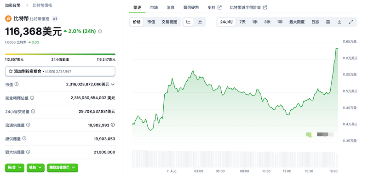Click 添加到投资組合 button
The height and width of the screenshot is (176, 368).
[x=60, y=71]
